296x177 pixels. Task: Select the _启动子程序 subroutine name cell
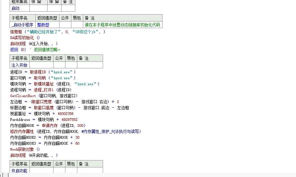coord(22,25)
